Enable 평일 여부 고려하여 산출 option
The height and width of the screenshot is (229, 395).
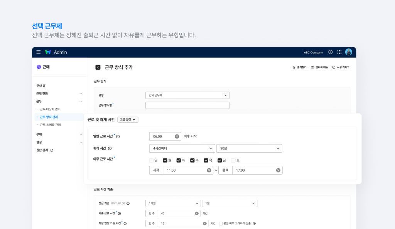(x=221, y=223)
